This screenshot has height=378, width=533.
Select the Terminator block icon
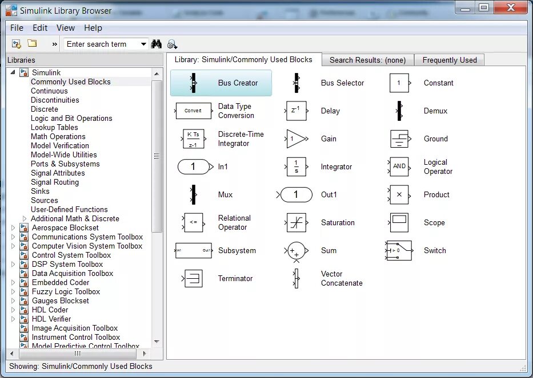tap(193, 279)
